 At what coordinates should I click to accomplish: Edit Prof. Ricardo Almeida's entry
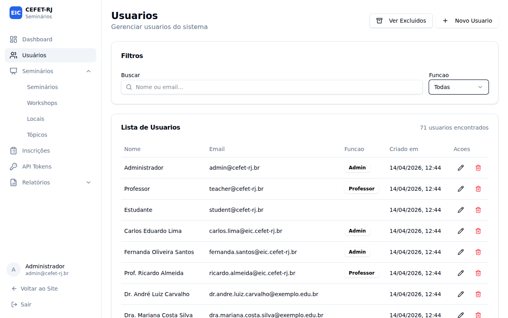coord(461,273)
